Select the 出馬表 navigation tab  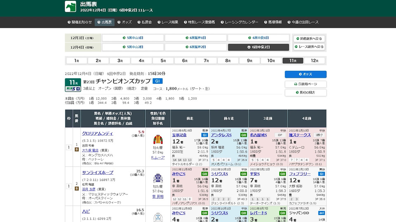104,22
